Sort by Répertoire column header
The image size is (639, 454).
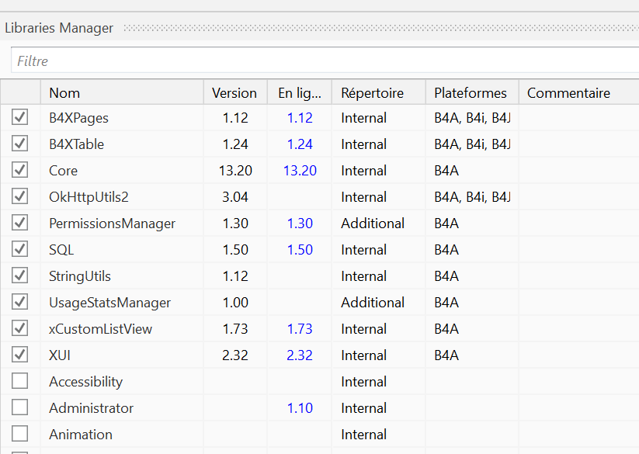379,93
